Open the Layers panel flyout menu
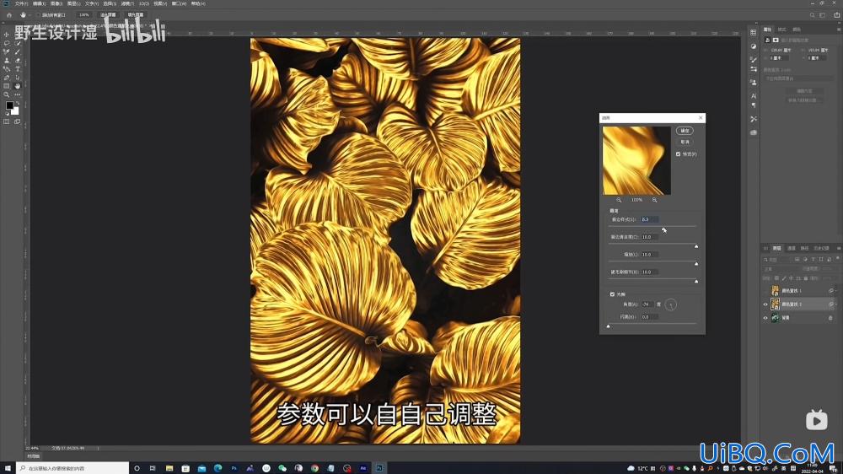Screen dimensions: 843x474 [x=838, y=249]
